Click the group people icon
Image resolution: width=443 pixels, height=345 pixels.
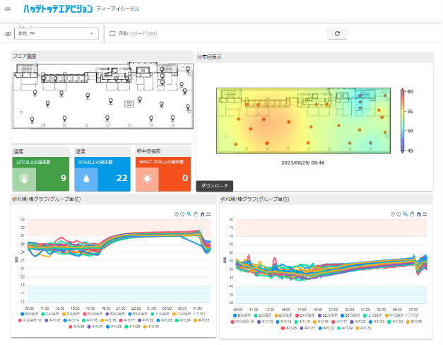point(8,34)
